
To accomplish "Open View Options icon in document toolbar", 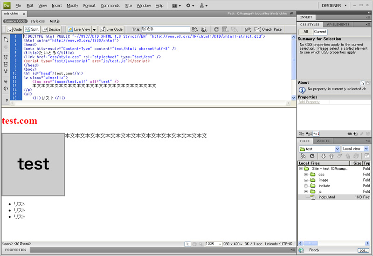I will click(x=225, y=29).
